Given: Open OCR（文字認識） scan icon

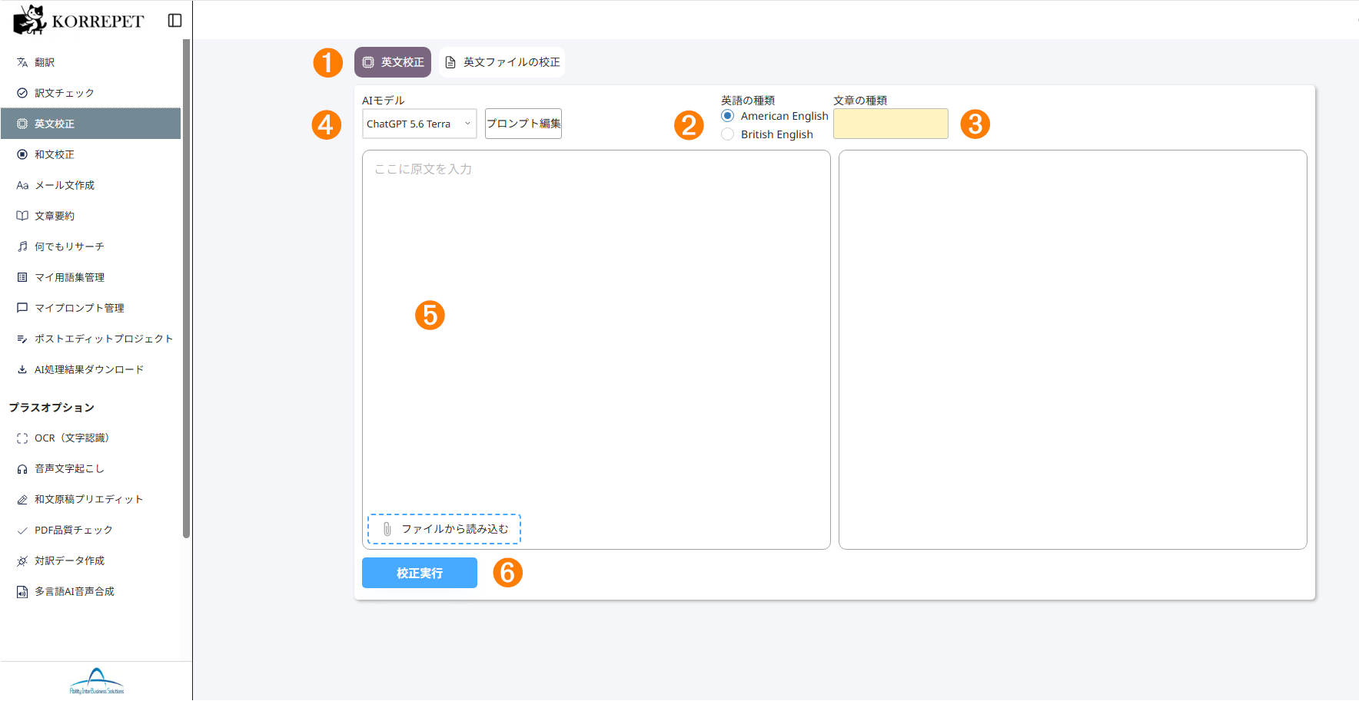Looking at the screenshot, I should pos(22,438).
